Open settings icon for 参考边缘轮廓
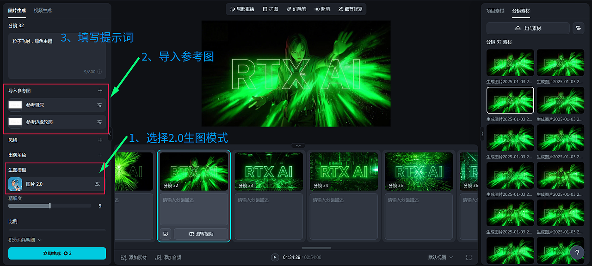 click(x=99, y=122)
